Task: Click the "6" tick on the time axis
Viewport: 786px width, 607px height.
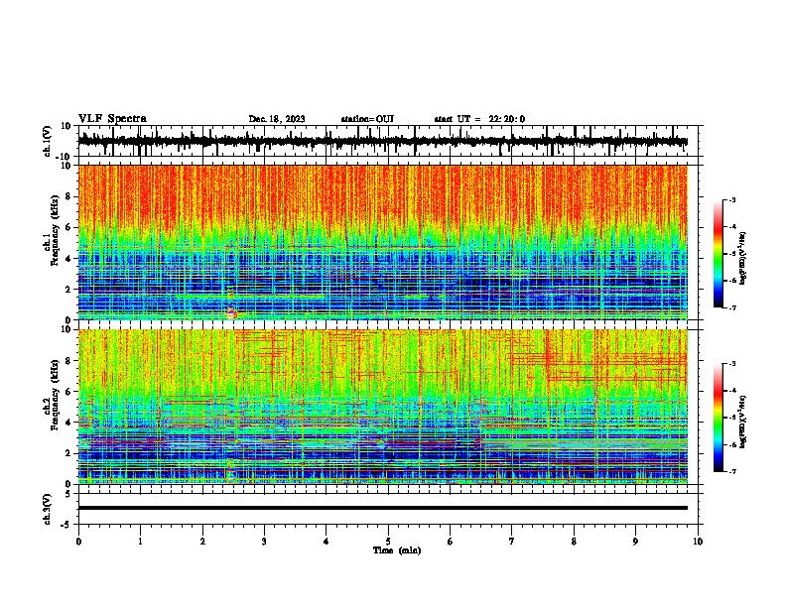Action: point(451,542)
